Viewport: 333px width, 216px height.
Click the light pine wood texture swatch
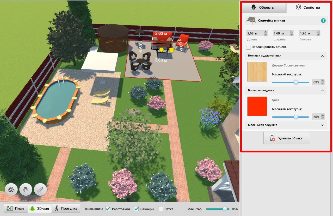pos(257,72)
